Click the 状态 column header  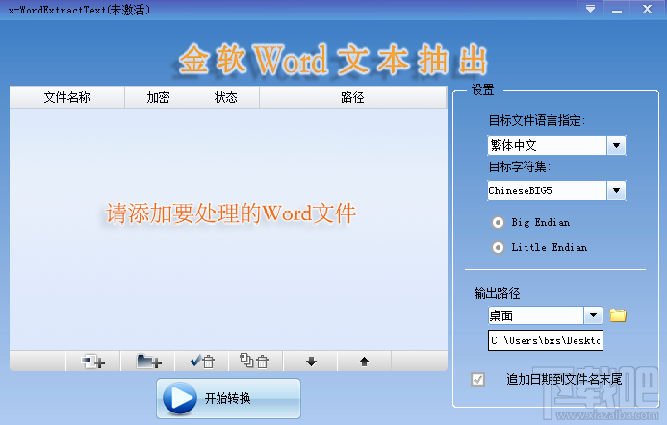tap(225, 97)
